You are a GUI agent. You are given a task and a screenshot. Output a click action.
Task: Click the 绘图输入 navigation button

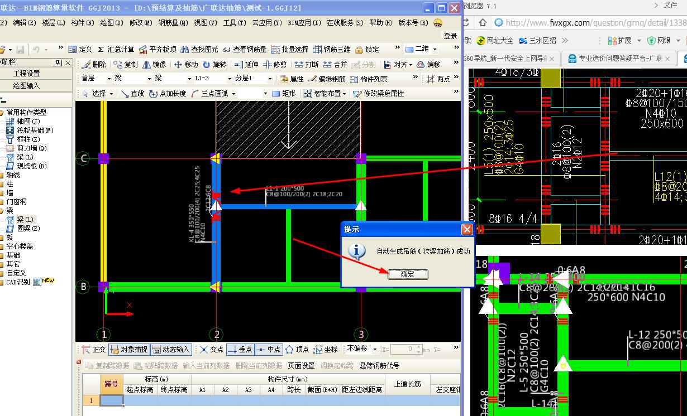[27, 85]
